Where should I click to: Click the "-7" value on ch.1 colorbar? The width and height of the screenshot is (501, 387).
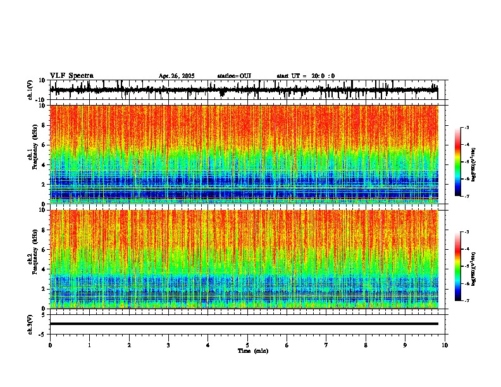coord(466,196)
